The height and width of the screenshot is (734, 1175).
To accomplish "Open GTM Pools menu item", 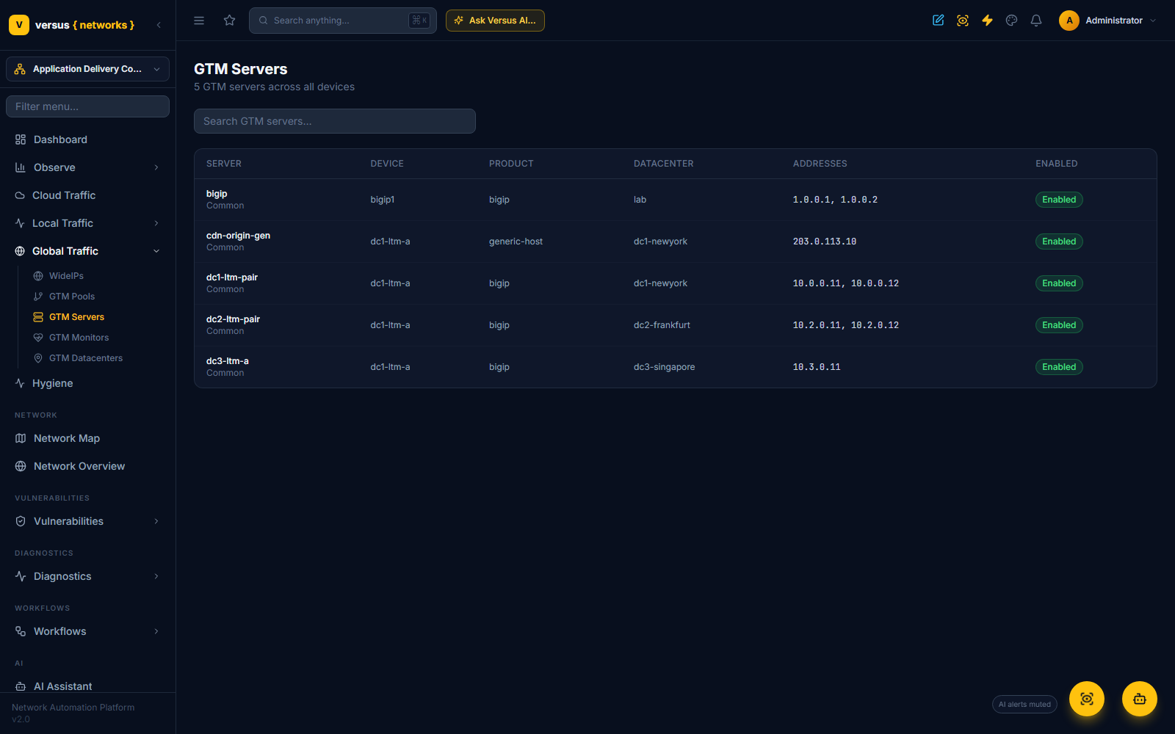I will [72, 297].
